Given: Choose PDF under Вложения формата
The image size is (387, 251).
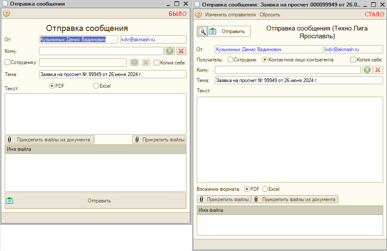Looking at the screenshot, I should 247,189.
